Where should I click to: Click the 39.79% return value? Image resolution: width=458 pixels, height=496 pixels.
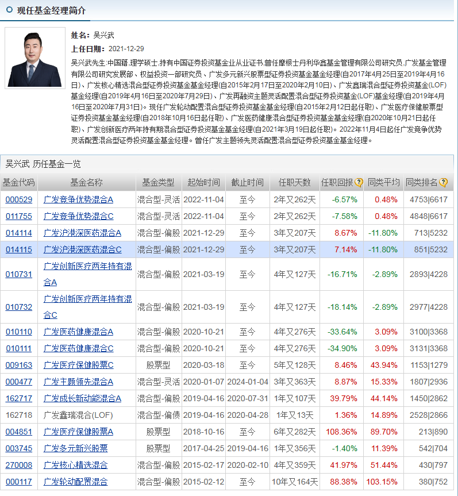(x=344, y=398)
